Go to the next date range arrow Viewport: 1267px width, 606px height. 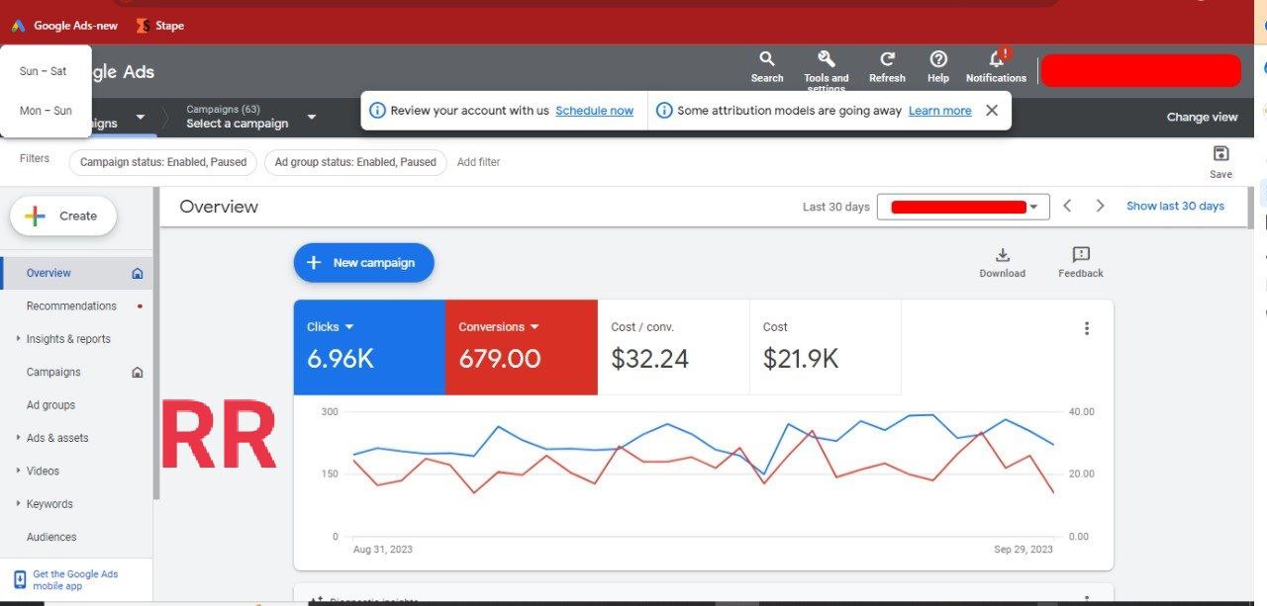click(x=1100, y=206)
